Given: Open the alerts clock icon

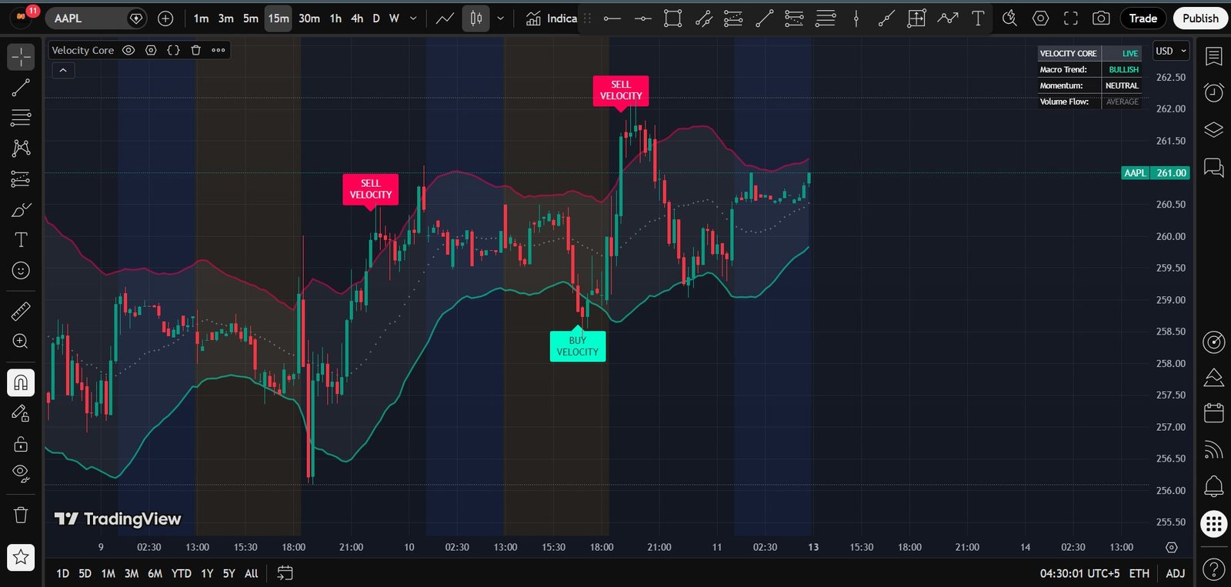Looking at the screenshot, I should [1213, 92].
